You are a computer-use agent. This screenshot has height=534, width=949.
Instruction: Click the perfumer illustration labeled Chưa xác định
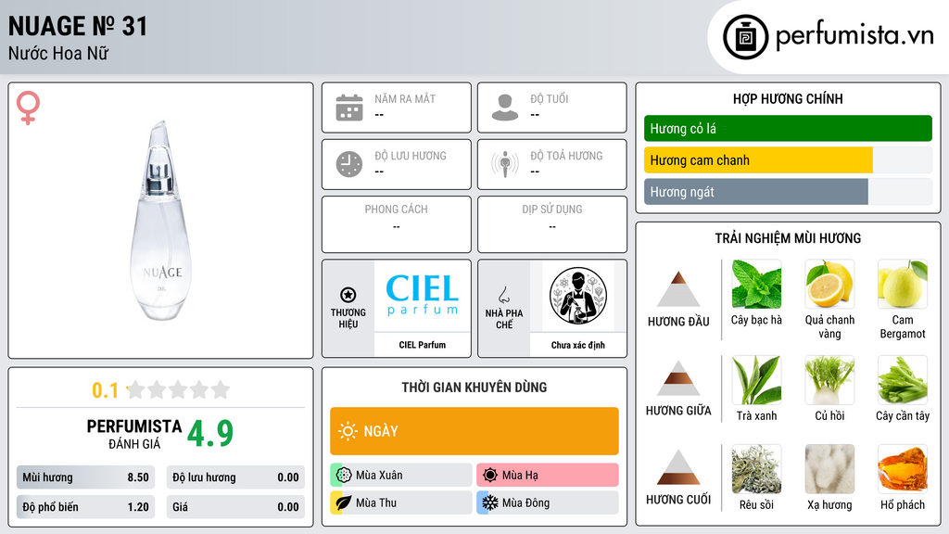pos(578,296)
